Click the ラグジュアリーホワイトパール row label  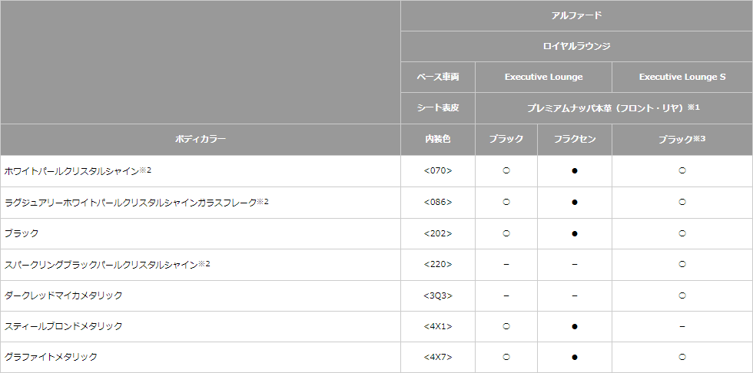[x=137, y=203]
